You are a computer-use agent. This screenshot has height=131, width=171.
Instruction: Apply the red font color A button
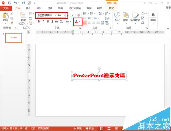tap(76, 21)
